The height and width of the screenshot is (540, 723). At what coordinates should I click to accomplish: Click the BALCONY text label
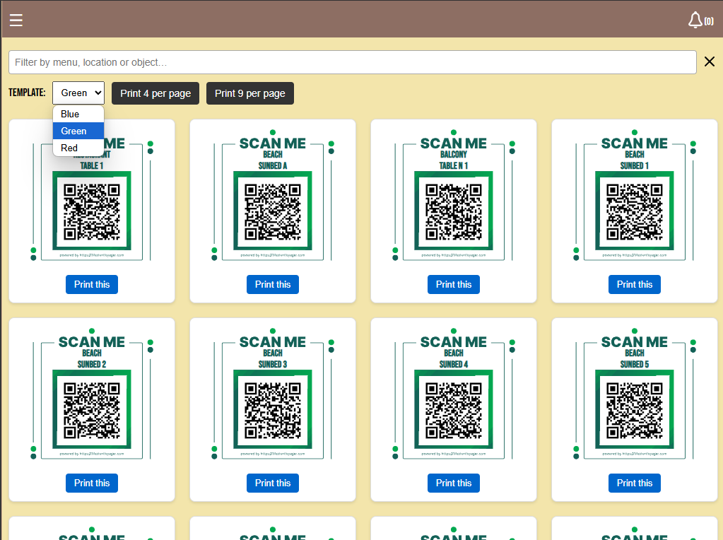[454, 155]
